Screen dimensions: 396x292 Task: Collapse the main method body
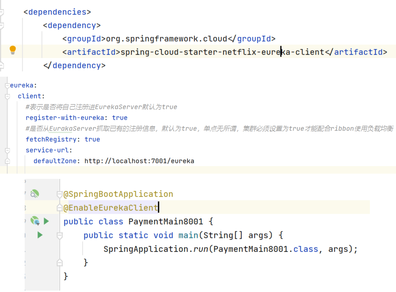[59, 236]
